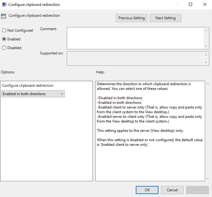Screen dimensions: 212x197
Task: Open the clipboard redirection direction dropdown
Action: click(x=33, y=94)
